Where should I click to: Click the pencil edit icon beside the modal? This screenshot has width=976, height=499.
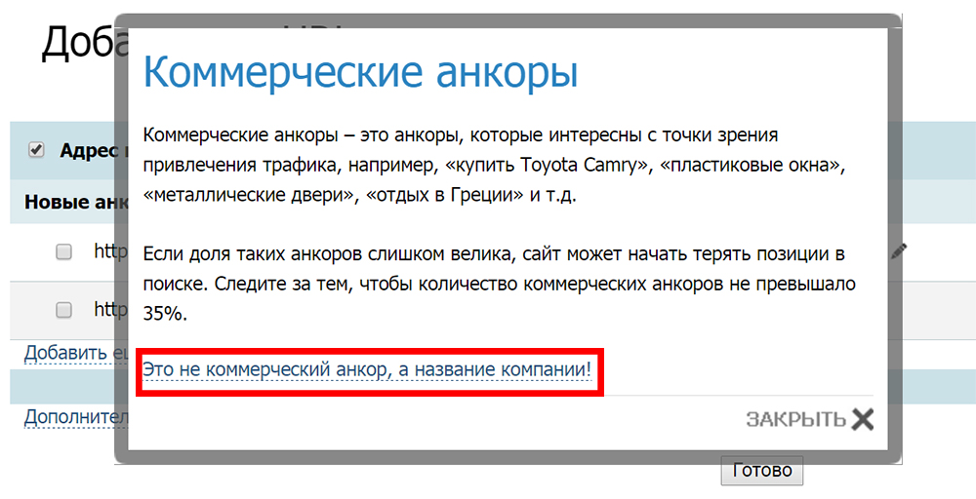pyautogui.click(x=899, y=251)
